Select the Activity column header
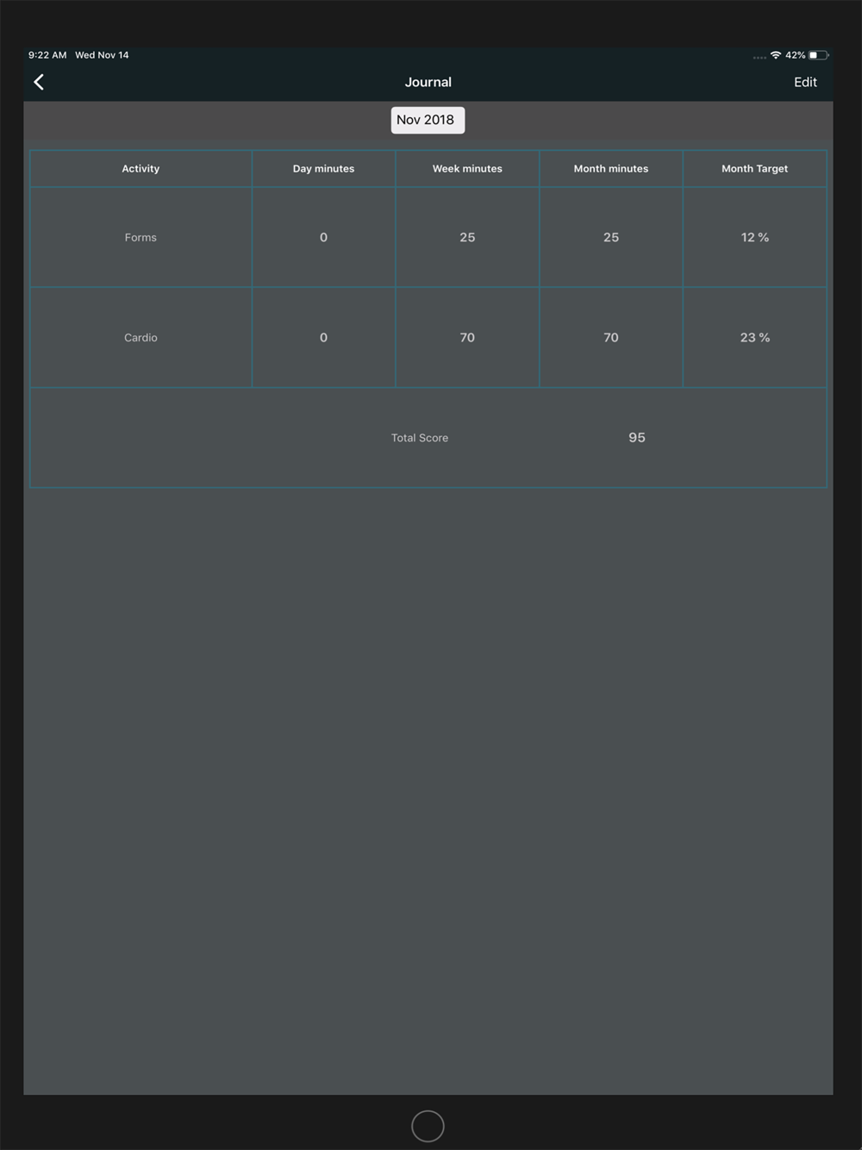862x1150 pixels. pyautogui.click(x=141, y=169)
